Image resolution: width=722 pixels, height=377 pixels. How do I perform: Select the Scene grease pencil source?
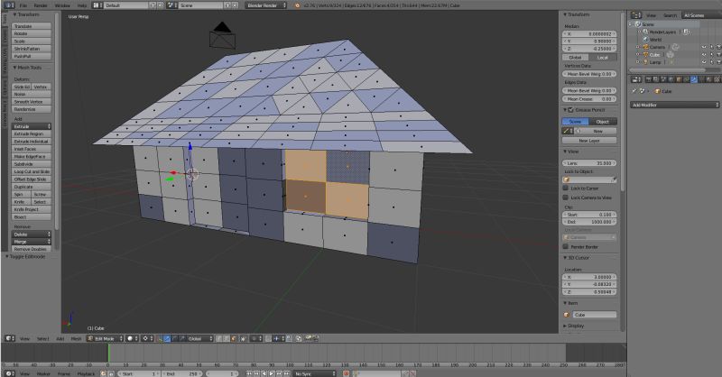(576, 122)
